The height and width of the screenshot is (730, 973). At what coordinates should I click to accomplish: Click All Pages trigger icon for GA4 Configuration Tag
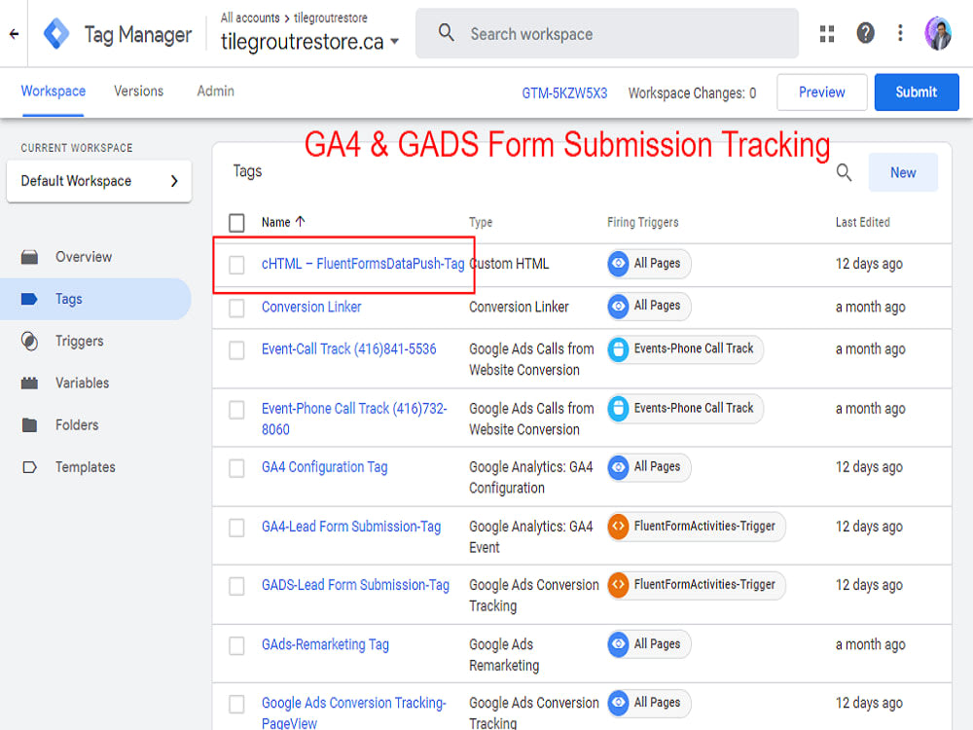pos(618,467)
